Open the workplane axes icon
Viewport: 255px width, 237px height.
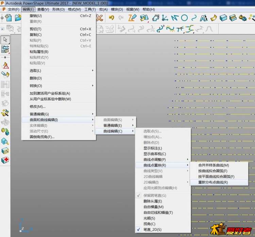165,18
